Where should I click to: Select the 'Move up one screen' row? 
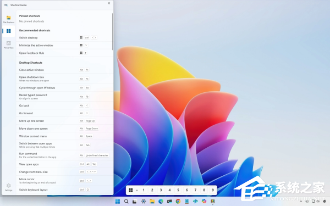tap(64, 121)
